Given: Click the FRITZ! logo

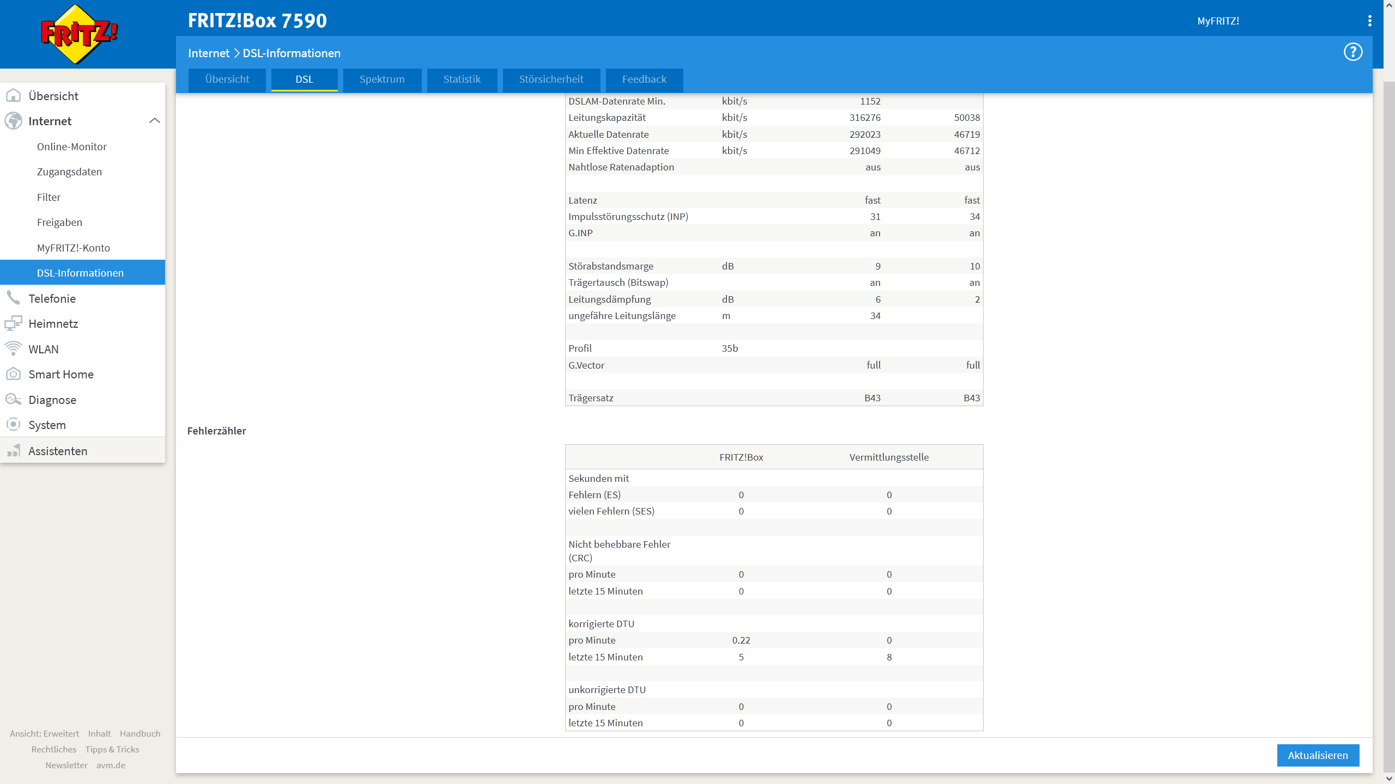Looking at the screenshot, I should 80,34.
